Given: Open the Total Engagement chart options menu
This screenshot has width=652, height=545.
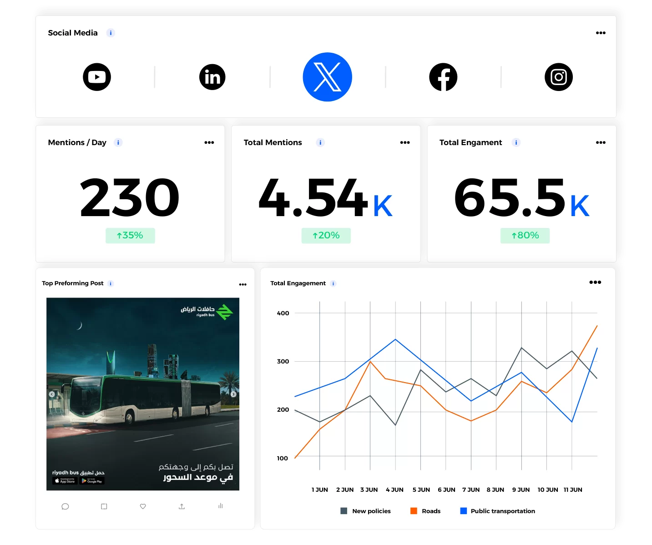Looking at the screenshot, I should point(595,282).
